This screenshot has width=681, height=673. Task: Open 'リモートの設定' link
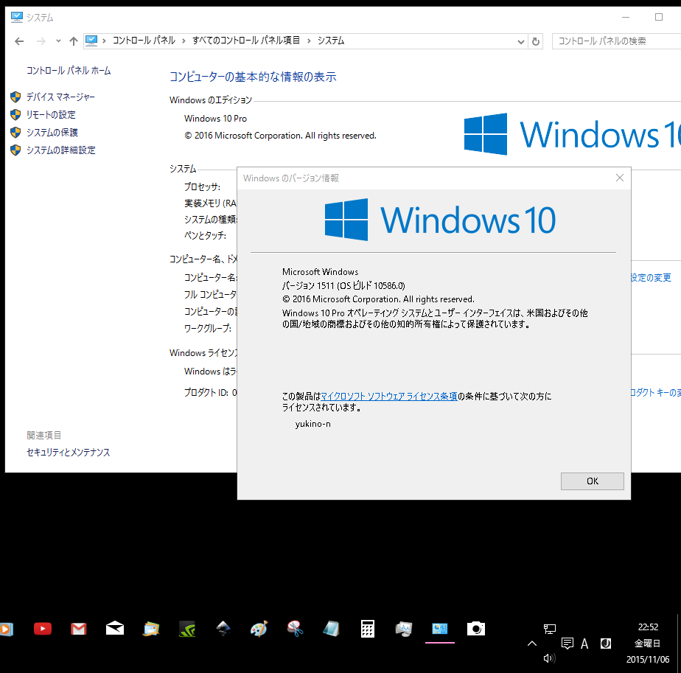51,115
